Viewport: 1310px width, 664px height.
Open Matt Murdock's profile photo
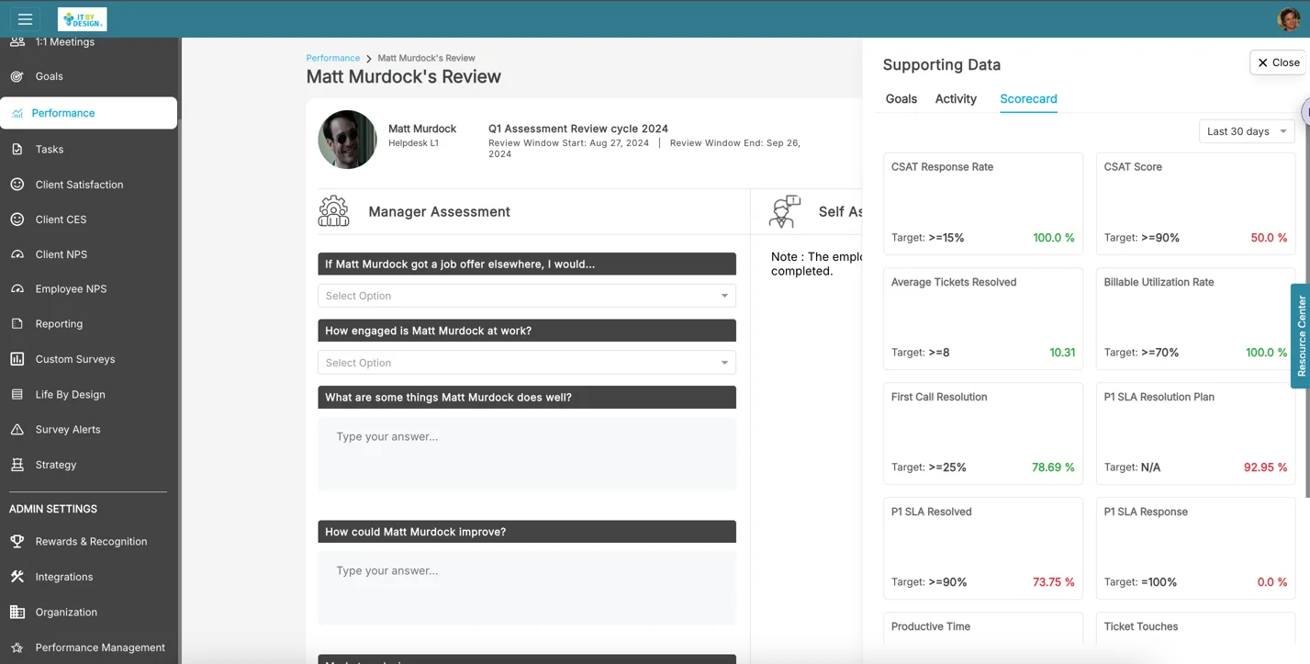click(347, 140)
